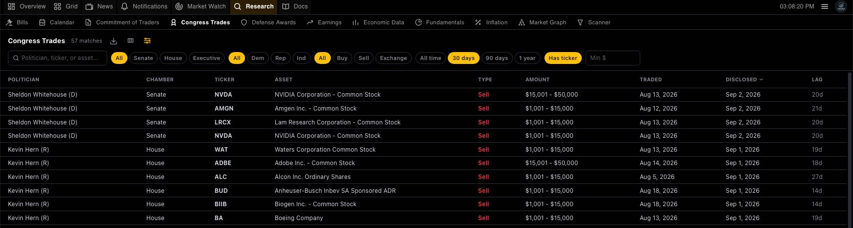Filter party to Rep
853x228 pixels.
pyautogui.click(x=281, y=58)
